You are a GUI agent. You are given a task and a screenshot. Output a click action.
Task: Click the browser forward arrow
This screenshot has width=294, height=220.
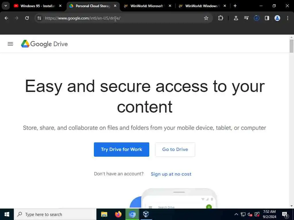[x=17, y=18]
